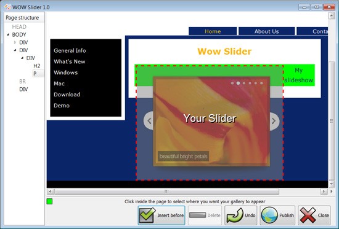
Task: Click the Page structure panel header
Action: click(24, 18)
